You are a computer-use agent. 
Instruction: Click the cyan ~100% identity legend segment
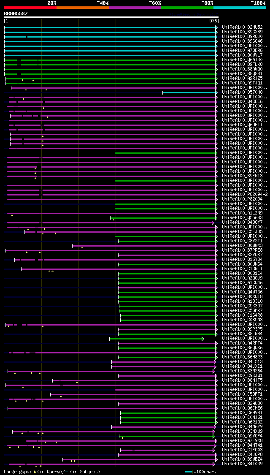click(240, 7)
